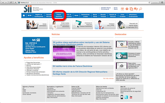
Task: Play nuevo menú Factura Electrónica video thumbnail
Action: (122, 56)
